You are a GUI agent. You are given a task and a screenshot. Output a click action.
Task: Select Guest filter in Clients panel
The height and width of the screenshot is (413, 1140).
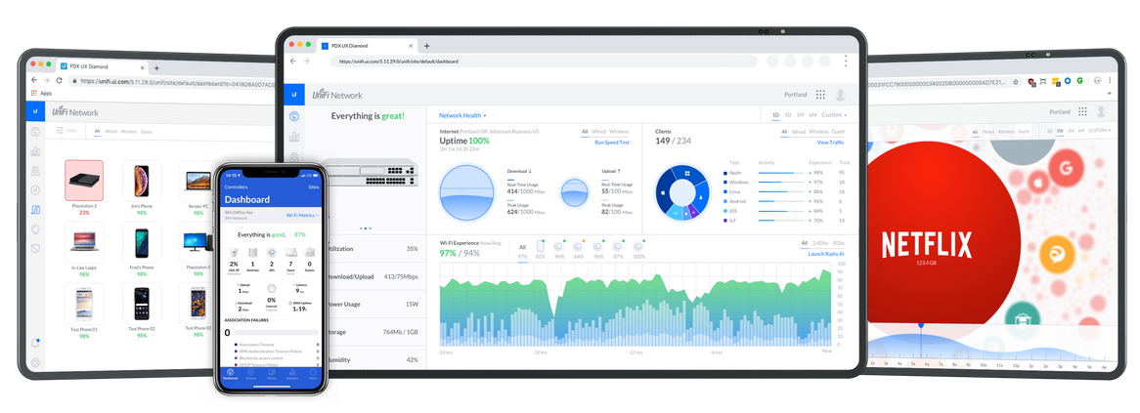(838, 132)
